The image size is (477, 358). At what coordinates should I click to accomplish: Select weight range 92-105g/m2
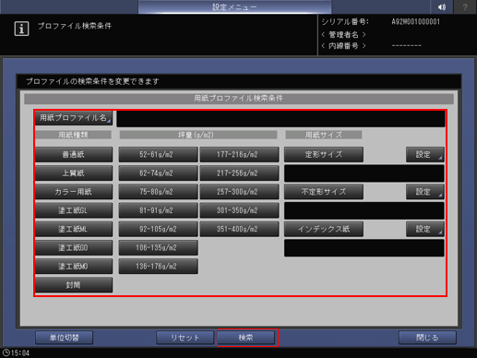click(158, 229)
